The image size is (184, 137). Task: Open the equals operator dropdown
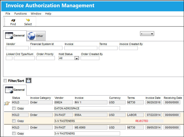[x=147, y=34]
